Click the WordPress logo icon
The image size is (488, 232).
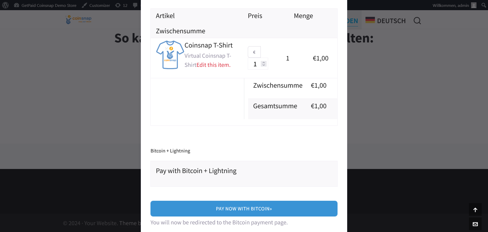(5, 5)
